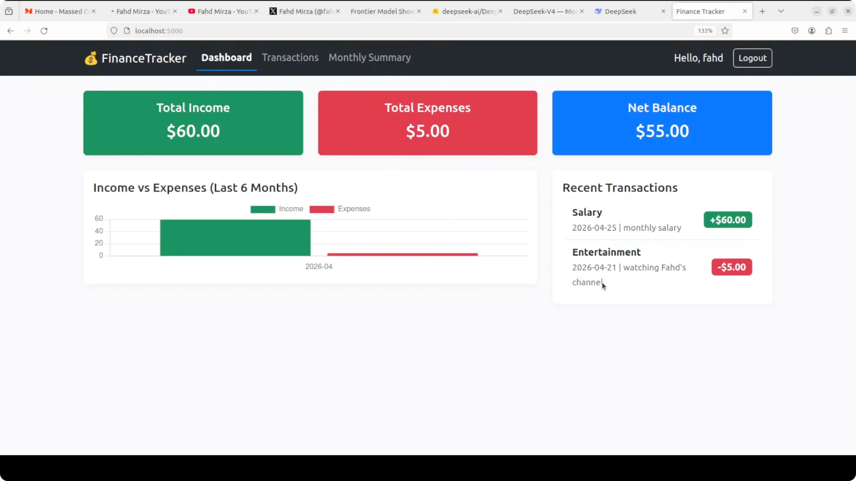Screen dimensions: 856x481
Task: Click the $55.00 net balance value
Action: click(x=662, y=131)
